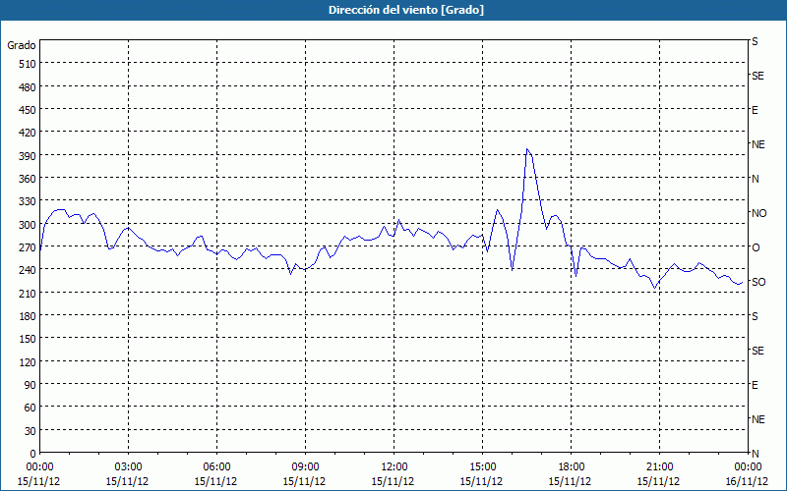
Task: Select the "06:00" time axis label
Action: click(216, 467)
